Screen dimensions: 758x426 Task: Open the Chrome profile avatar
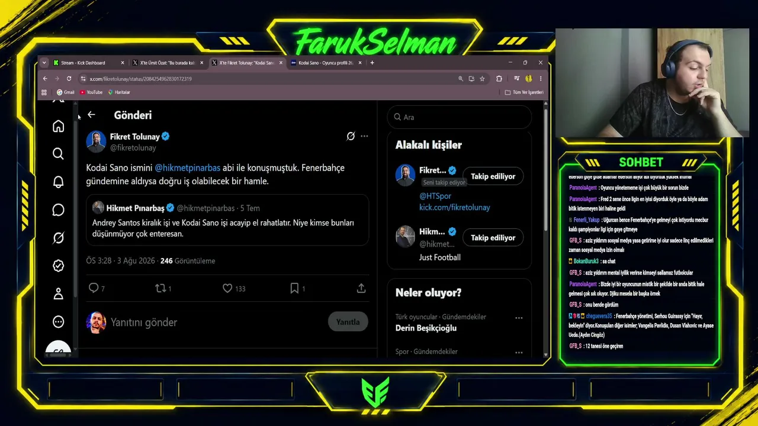click(528, 79)
